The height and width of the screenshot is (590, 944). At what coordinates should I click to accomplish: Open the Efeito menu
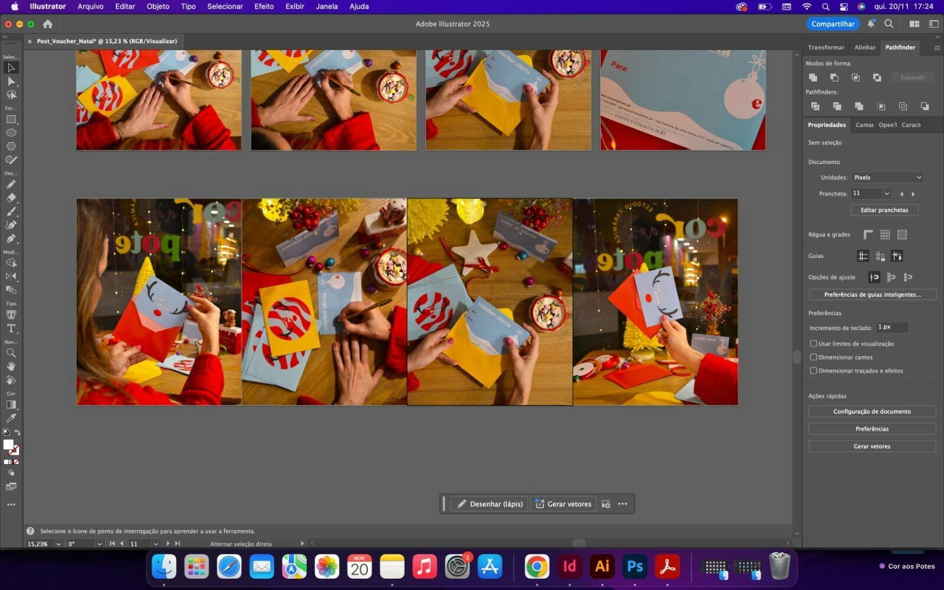point(264,6)
